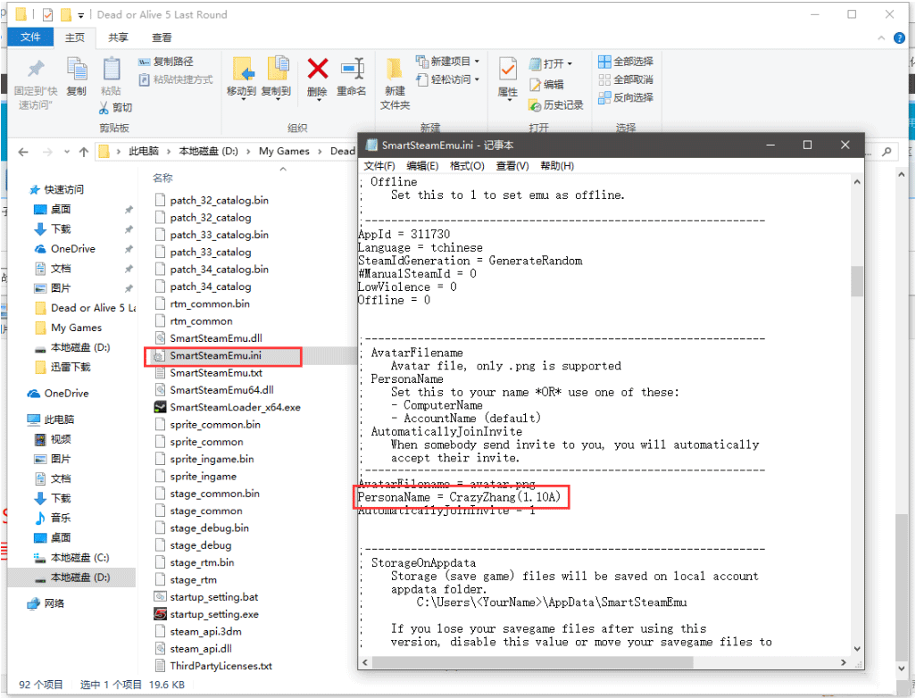Viewport: 916px width, 698px height.
Task: Select 音乐 in navigation pane
Action: pos(54,518)
